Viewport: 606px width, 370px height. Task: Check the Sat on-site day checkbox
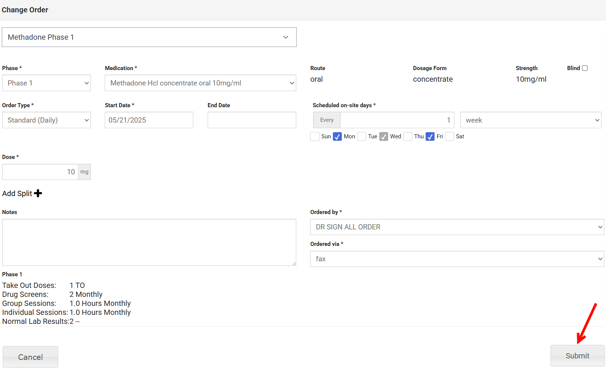pyautogui.click(x=449, y=136)
